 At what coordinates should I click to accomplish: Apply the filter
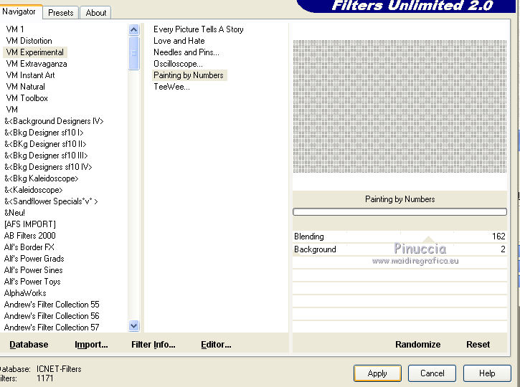(377, 373)
